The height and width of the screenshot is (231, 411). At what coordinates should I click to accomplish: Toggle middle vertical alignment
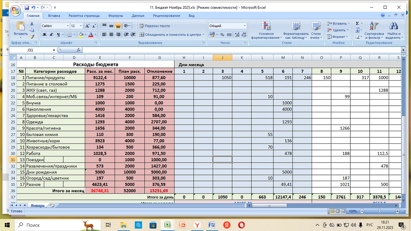pyautogui.click(x=111, y=26)
